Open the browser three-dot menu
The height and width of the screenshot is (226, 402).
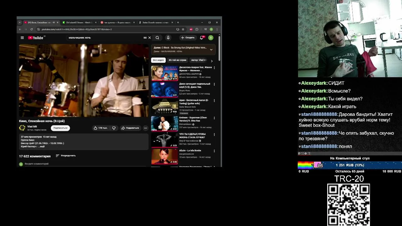point(217,29)
